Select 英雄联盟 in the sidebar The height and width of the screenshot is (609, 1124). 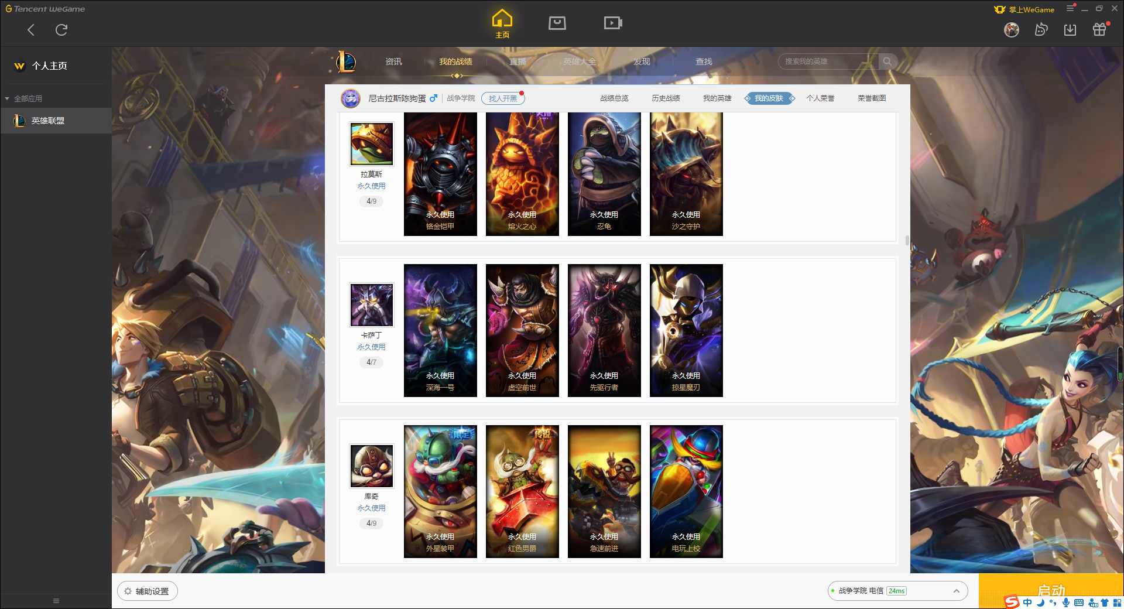[56, 121]
